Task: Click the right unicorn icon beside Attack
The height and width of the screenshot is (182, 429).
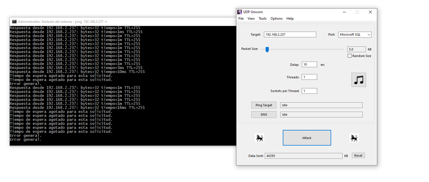Action: [354, 138]
